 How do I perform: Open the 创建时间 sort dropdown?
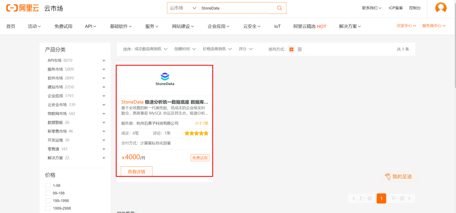185,49
